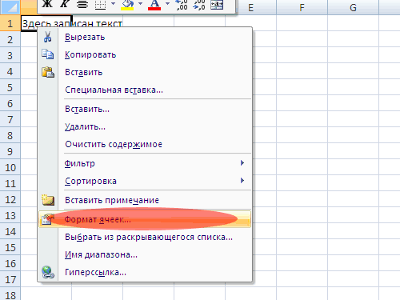The width and height of the screenshot is (400, 300).
Task: Select row 12 header
Action: coord(10,199)
